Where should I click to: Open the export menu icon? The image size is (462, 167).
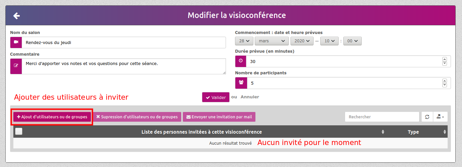click(x=440, y=117)
